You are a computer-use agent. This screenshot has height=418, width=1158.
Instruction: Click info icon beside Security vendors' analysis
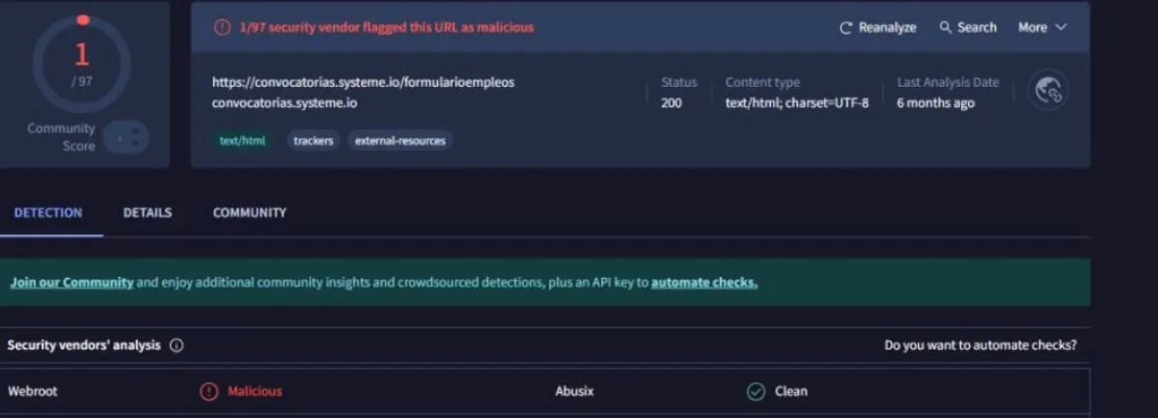tap(177, 346)
